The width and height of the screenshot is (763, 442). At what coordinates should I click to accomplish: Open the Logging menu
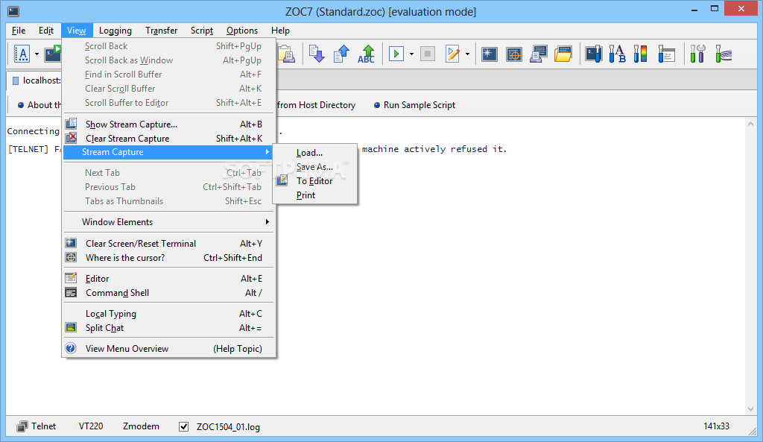(115, 30)
